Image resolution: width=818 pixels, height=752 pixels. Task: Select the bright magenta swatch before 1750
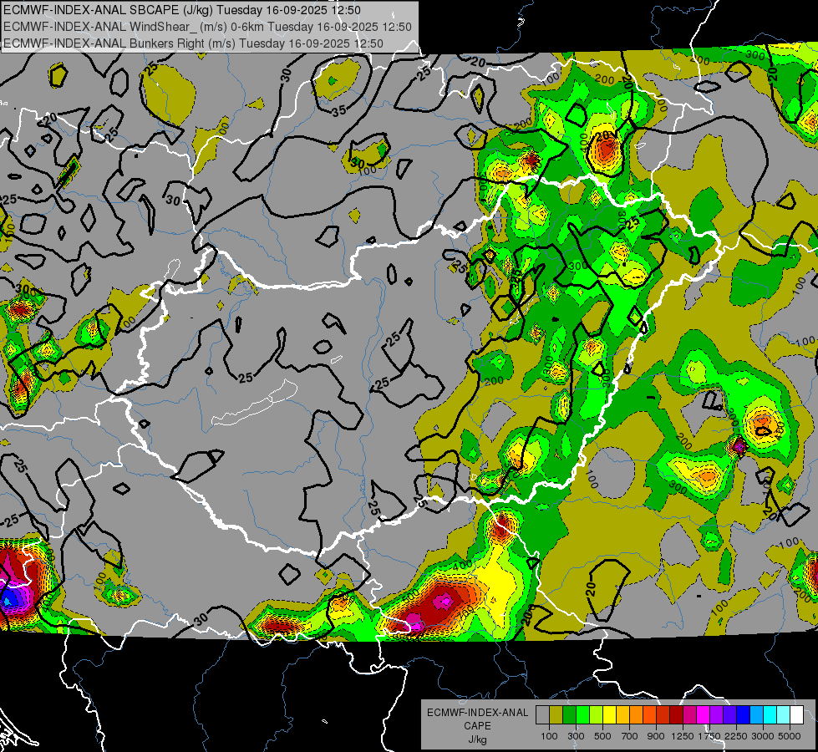coord(703,715)
